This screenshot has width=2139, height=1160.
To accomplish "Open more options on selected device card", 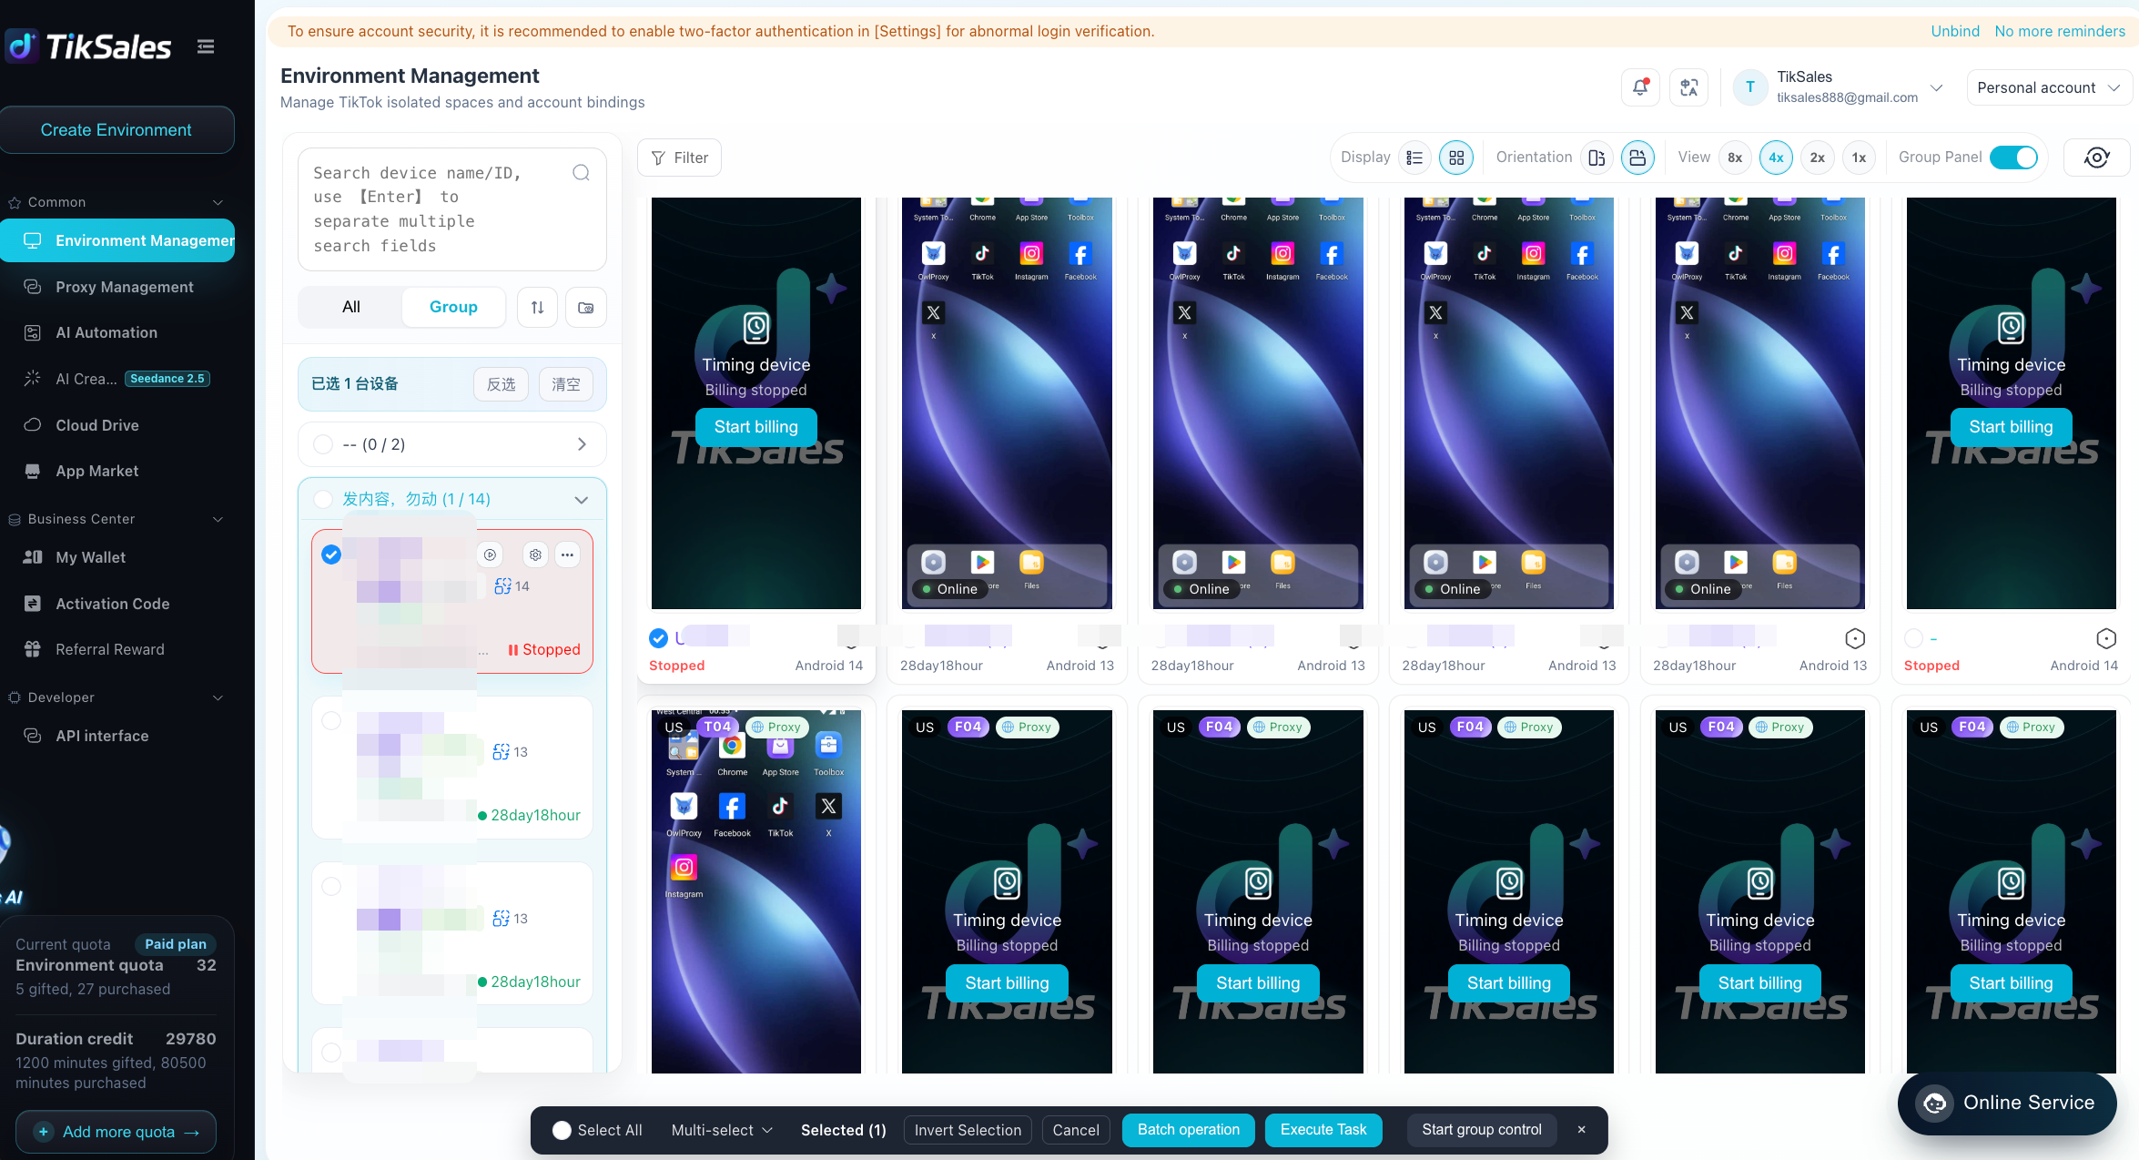I will (567, 555).
